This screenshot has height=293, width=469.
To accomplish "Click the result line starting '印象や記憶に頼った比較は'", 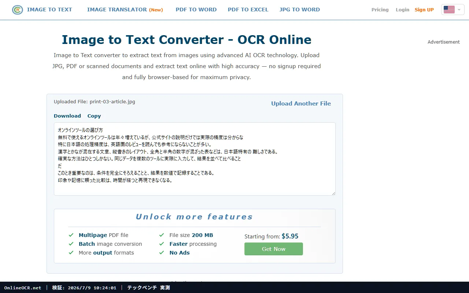I will point(115,180).
